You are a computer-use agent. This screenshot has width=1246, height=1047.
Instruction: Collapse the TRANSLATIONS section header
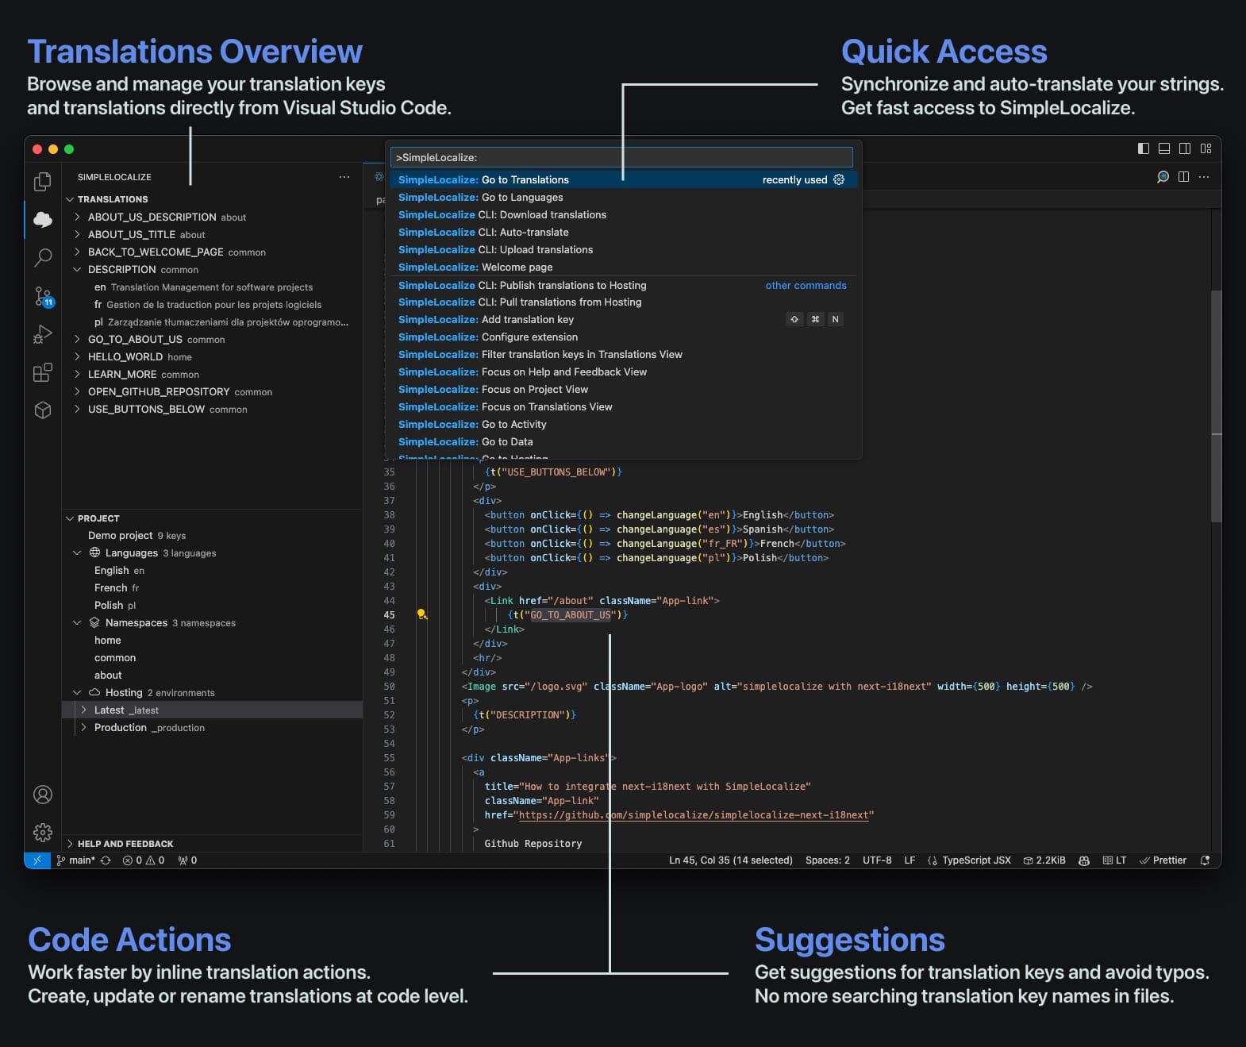pyautogui.click(x=213, y=199)
